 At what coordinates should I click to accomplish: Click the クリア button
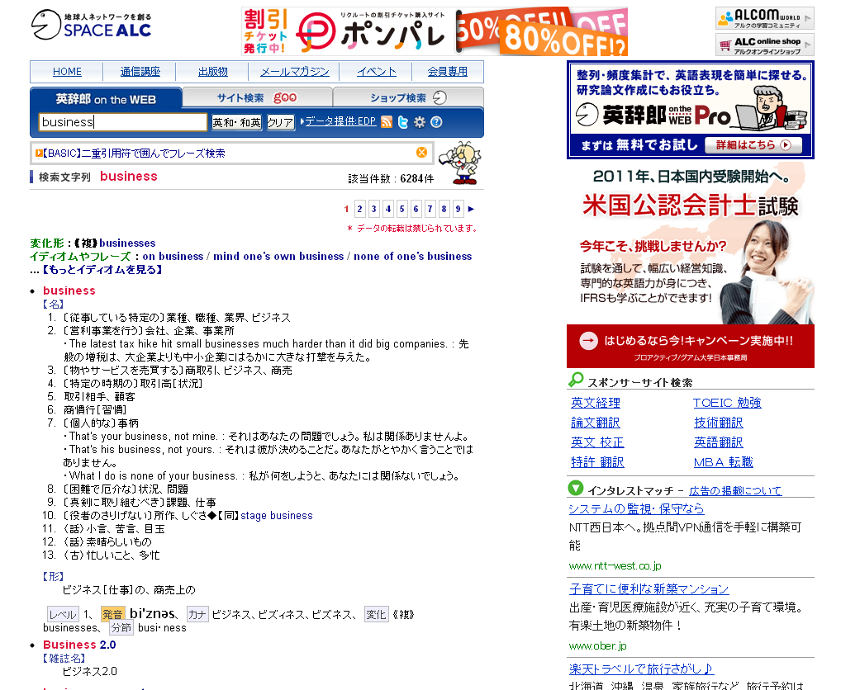pyautogui.click(x=281, y=123)
